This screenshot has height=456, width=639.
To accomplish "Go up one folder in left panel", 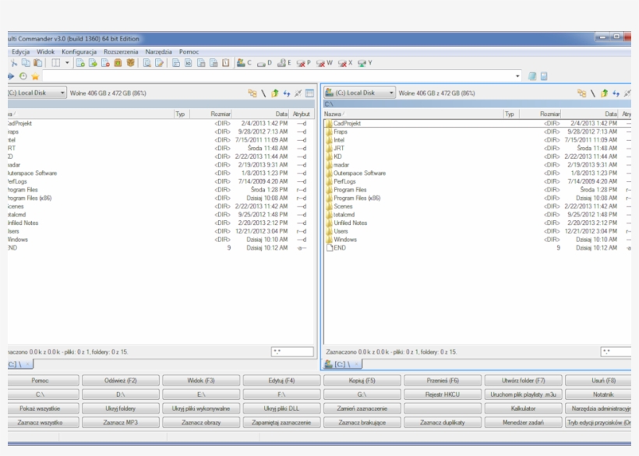I will coord(274,93).
